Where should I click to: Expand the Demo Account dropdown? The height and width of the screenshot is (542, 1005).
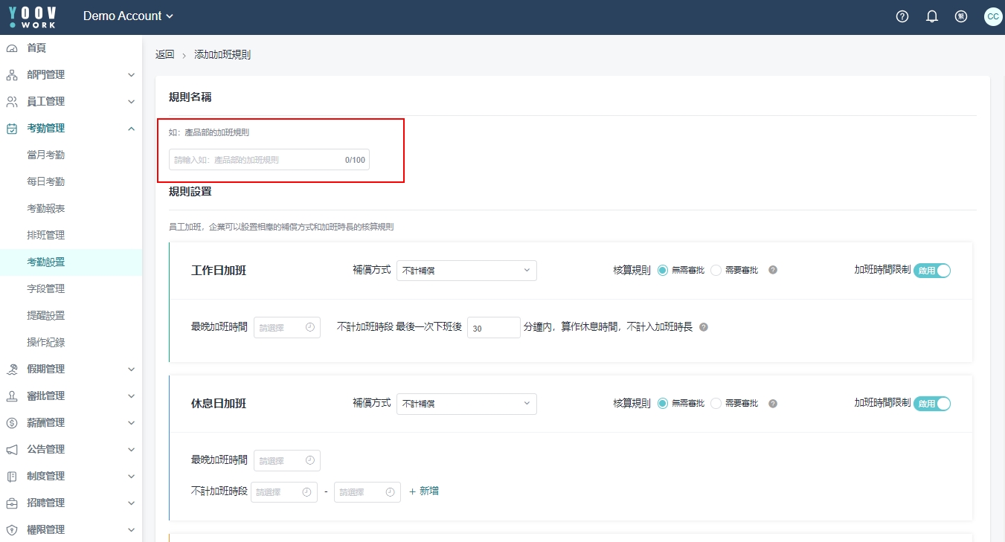[128, 16]
